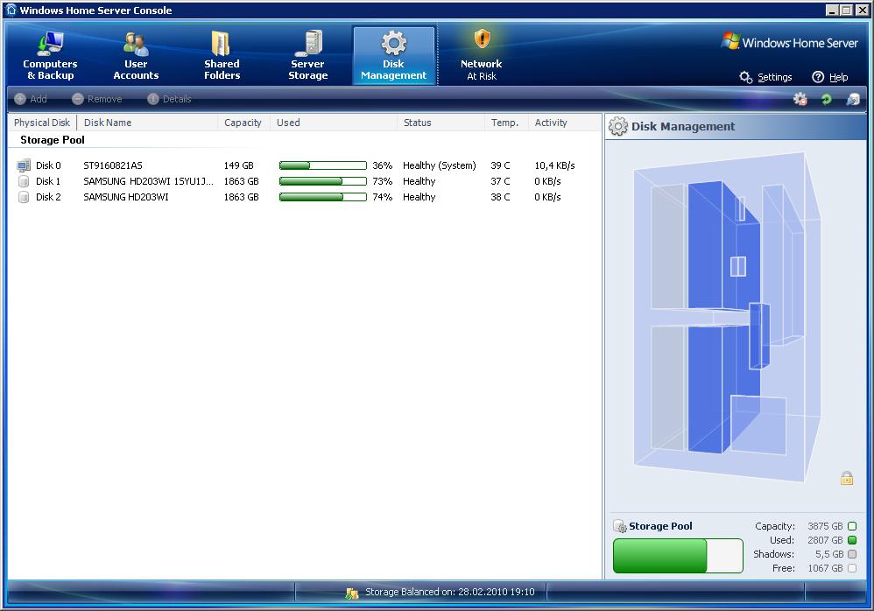Click the "39 C" temperature value
The width and height of the screenshot is (874, 611).
click(500, 165)
